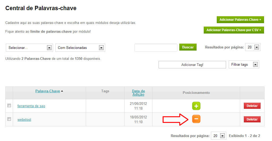This screenshot has width=272, height=141.
Task: Open the ferramenta de seo link
Action: pos(31,106)
